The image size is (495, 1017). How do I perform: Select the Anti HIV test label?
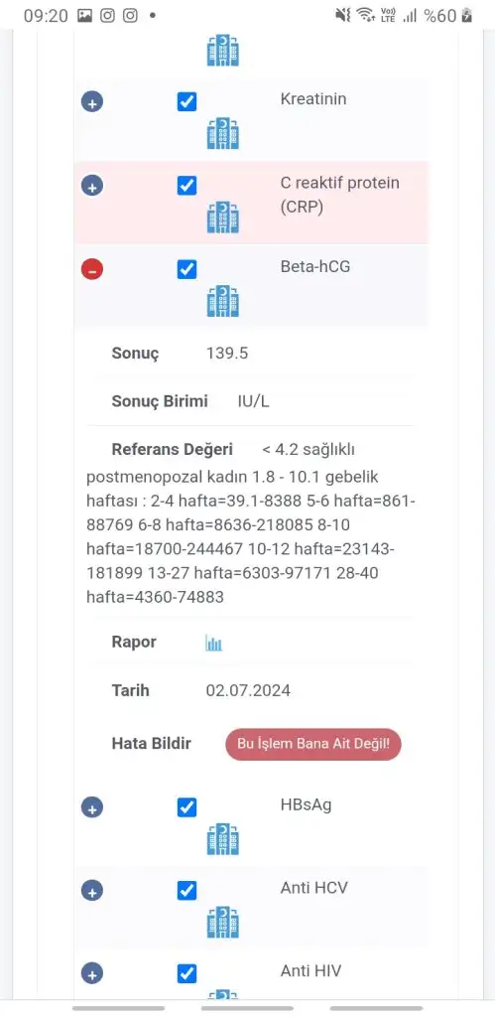click(x=311, y=971)
